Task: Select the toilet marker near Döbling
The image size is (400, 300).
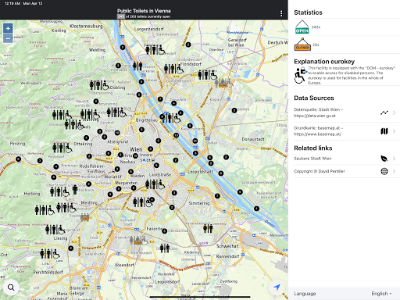Action: point(99,85)
